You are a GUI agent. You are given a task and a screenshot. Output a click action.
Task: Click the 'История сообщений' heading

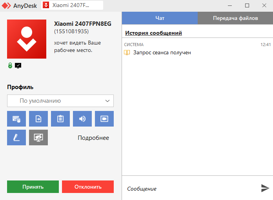coord(153,33)
